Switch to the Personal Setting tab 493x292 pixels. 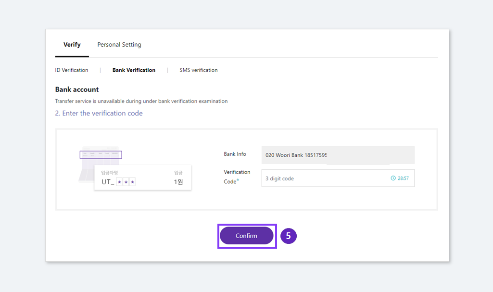point(119,44)
